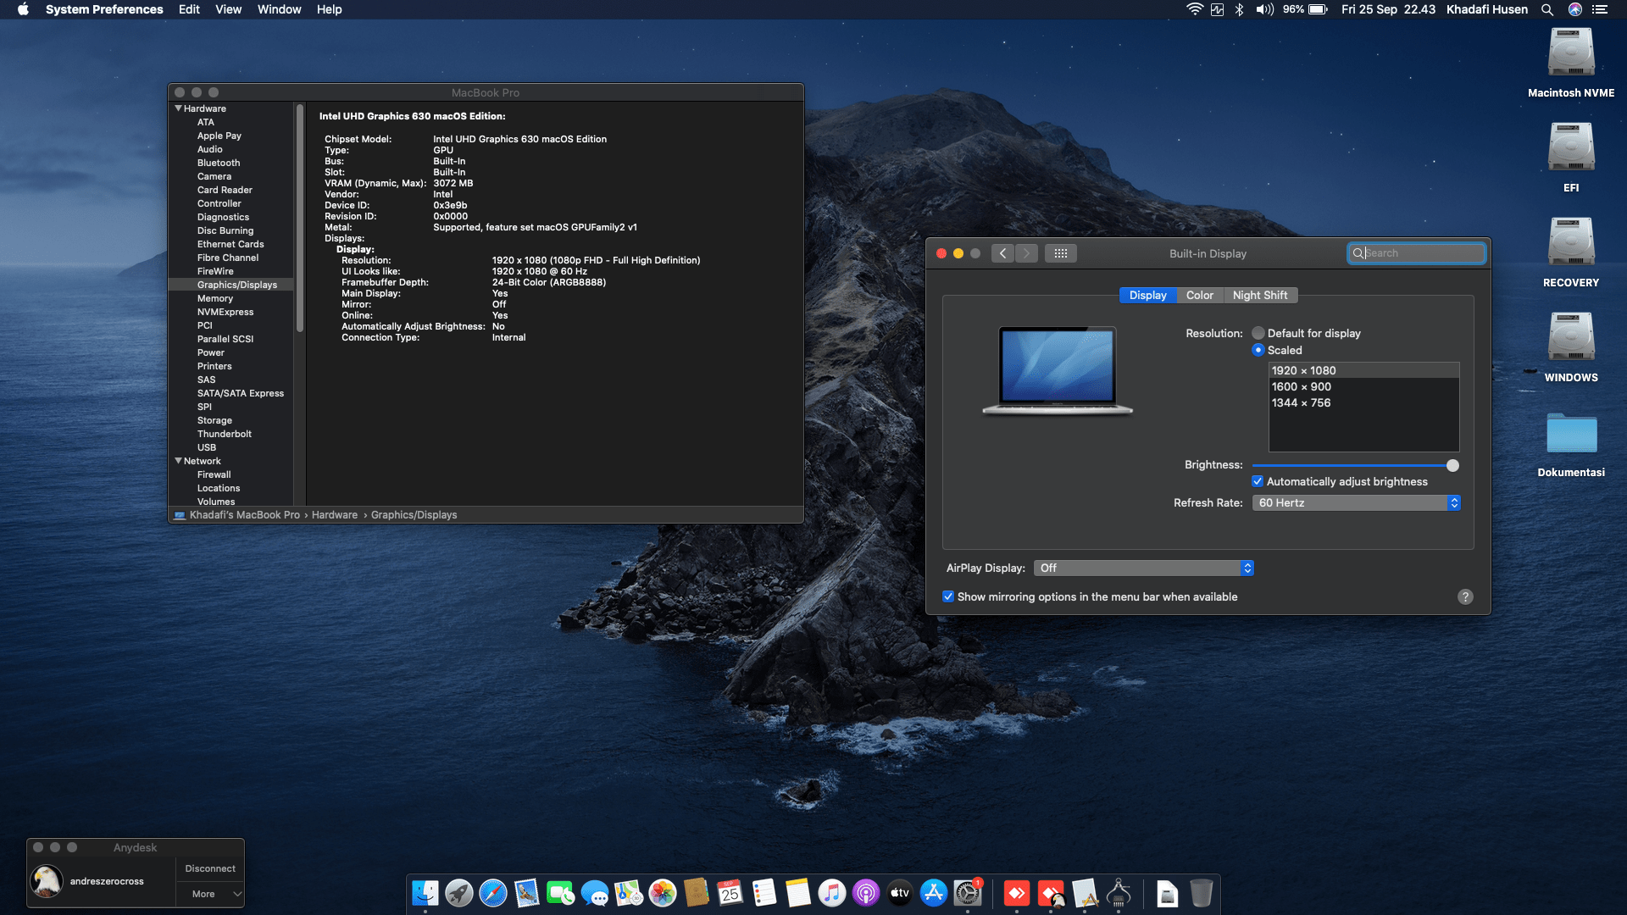Click the Show All grid icon
Screen dimensions: 1627x915
coord(1060,253)
